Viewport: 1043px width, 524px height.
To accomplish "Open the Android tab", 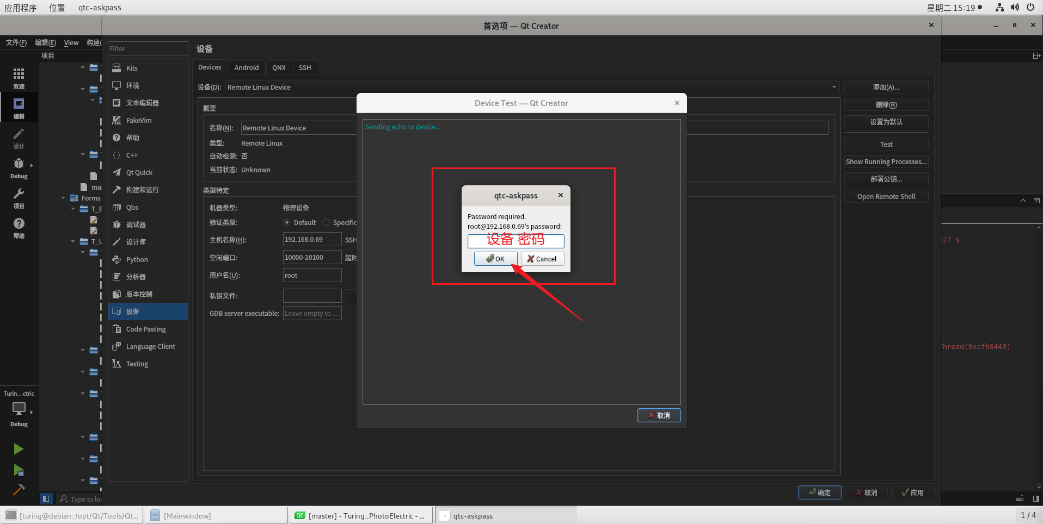I will pos(247,67).
